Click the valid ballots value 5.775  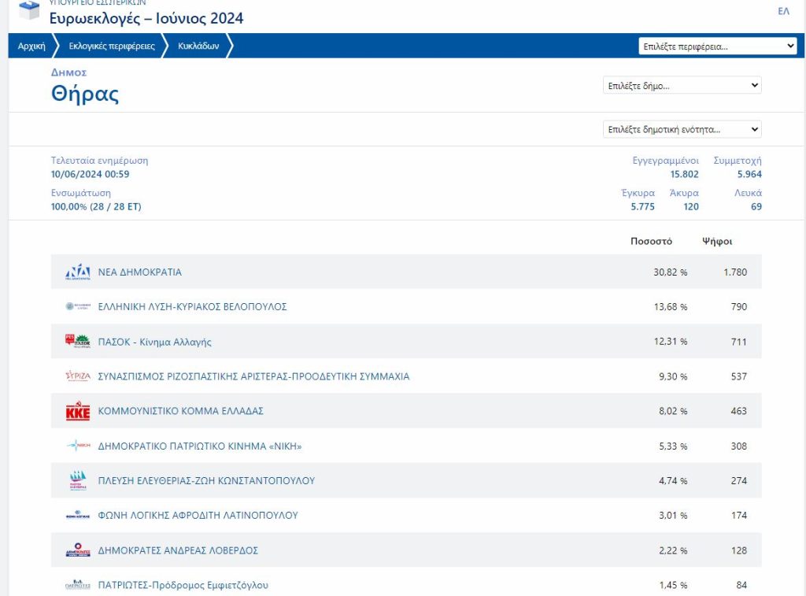[642, 206]
